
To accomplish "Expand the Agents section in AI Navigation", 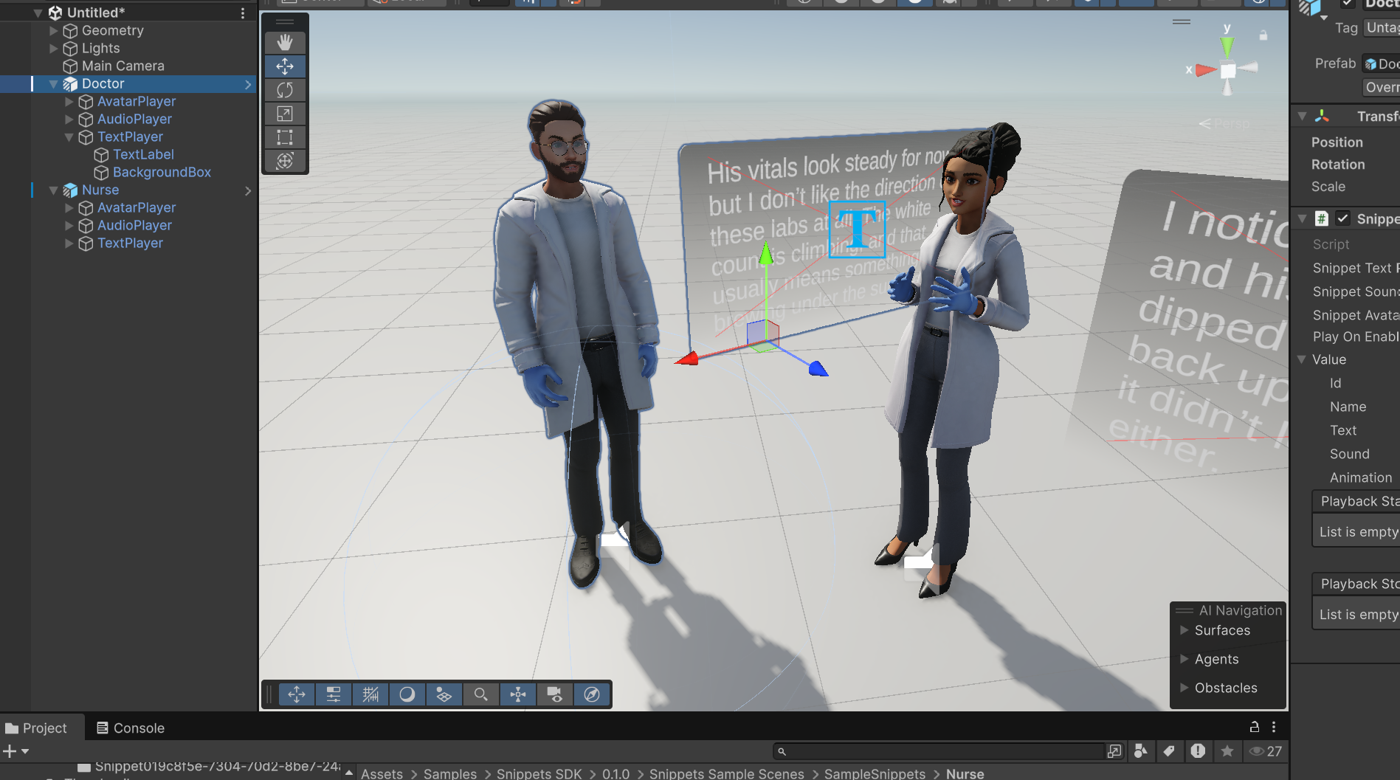I will (1185, 659).
